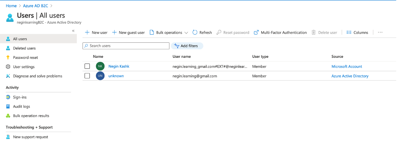Click the All users sidebar icon
This screenshot has height=149, width=397.
tap(8, 39)
